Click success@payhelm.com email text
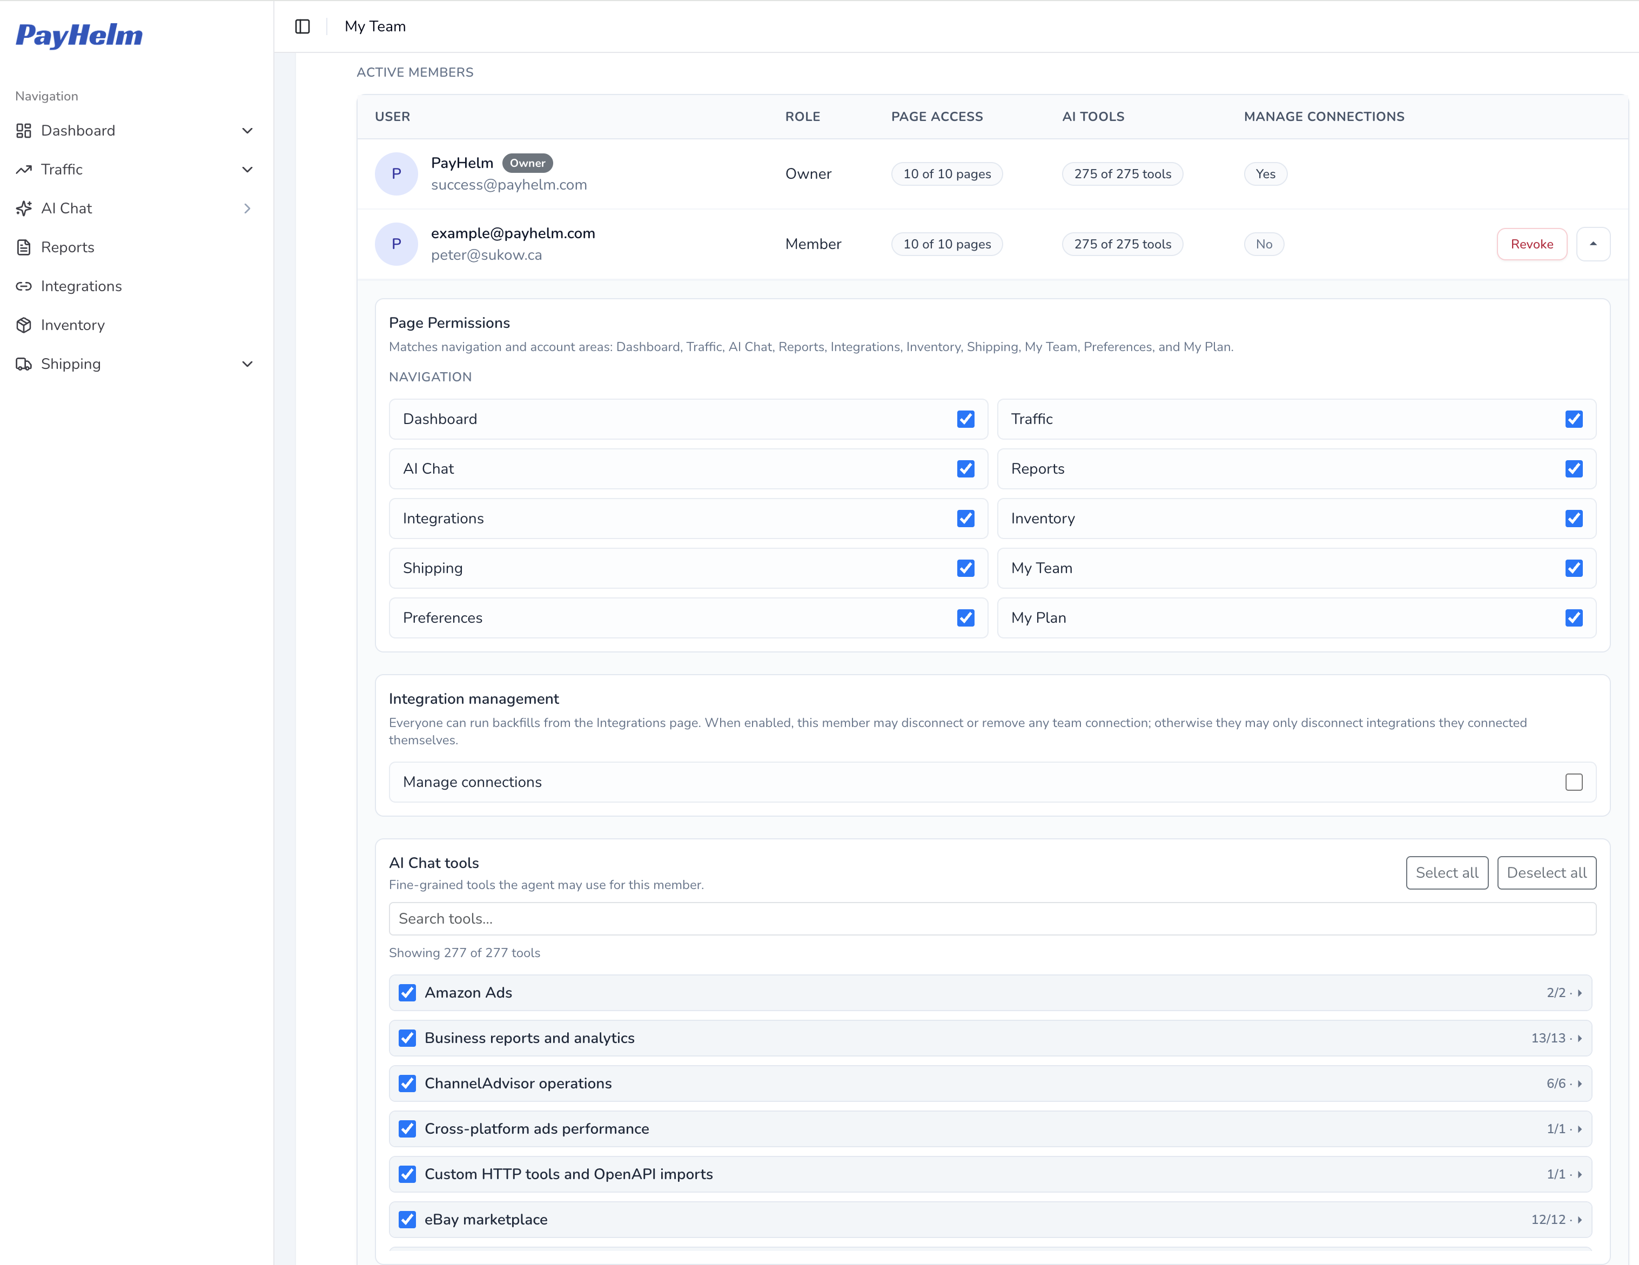 point(509,185)
